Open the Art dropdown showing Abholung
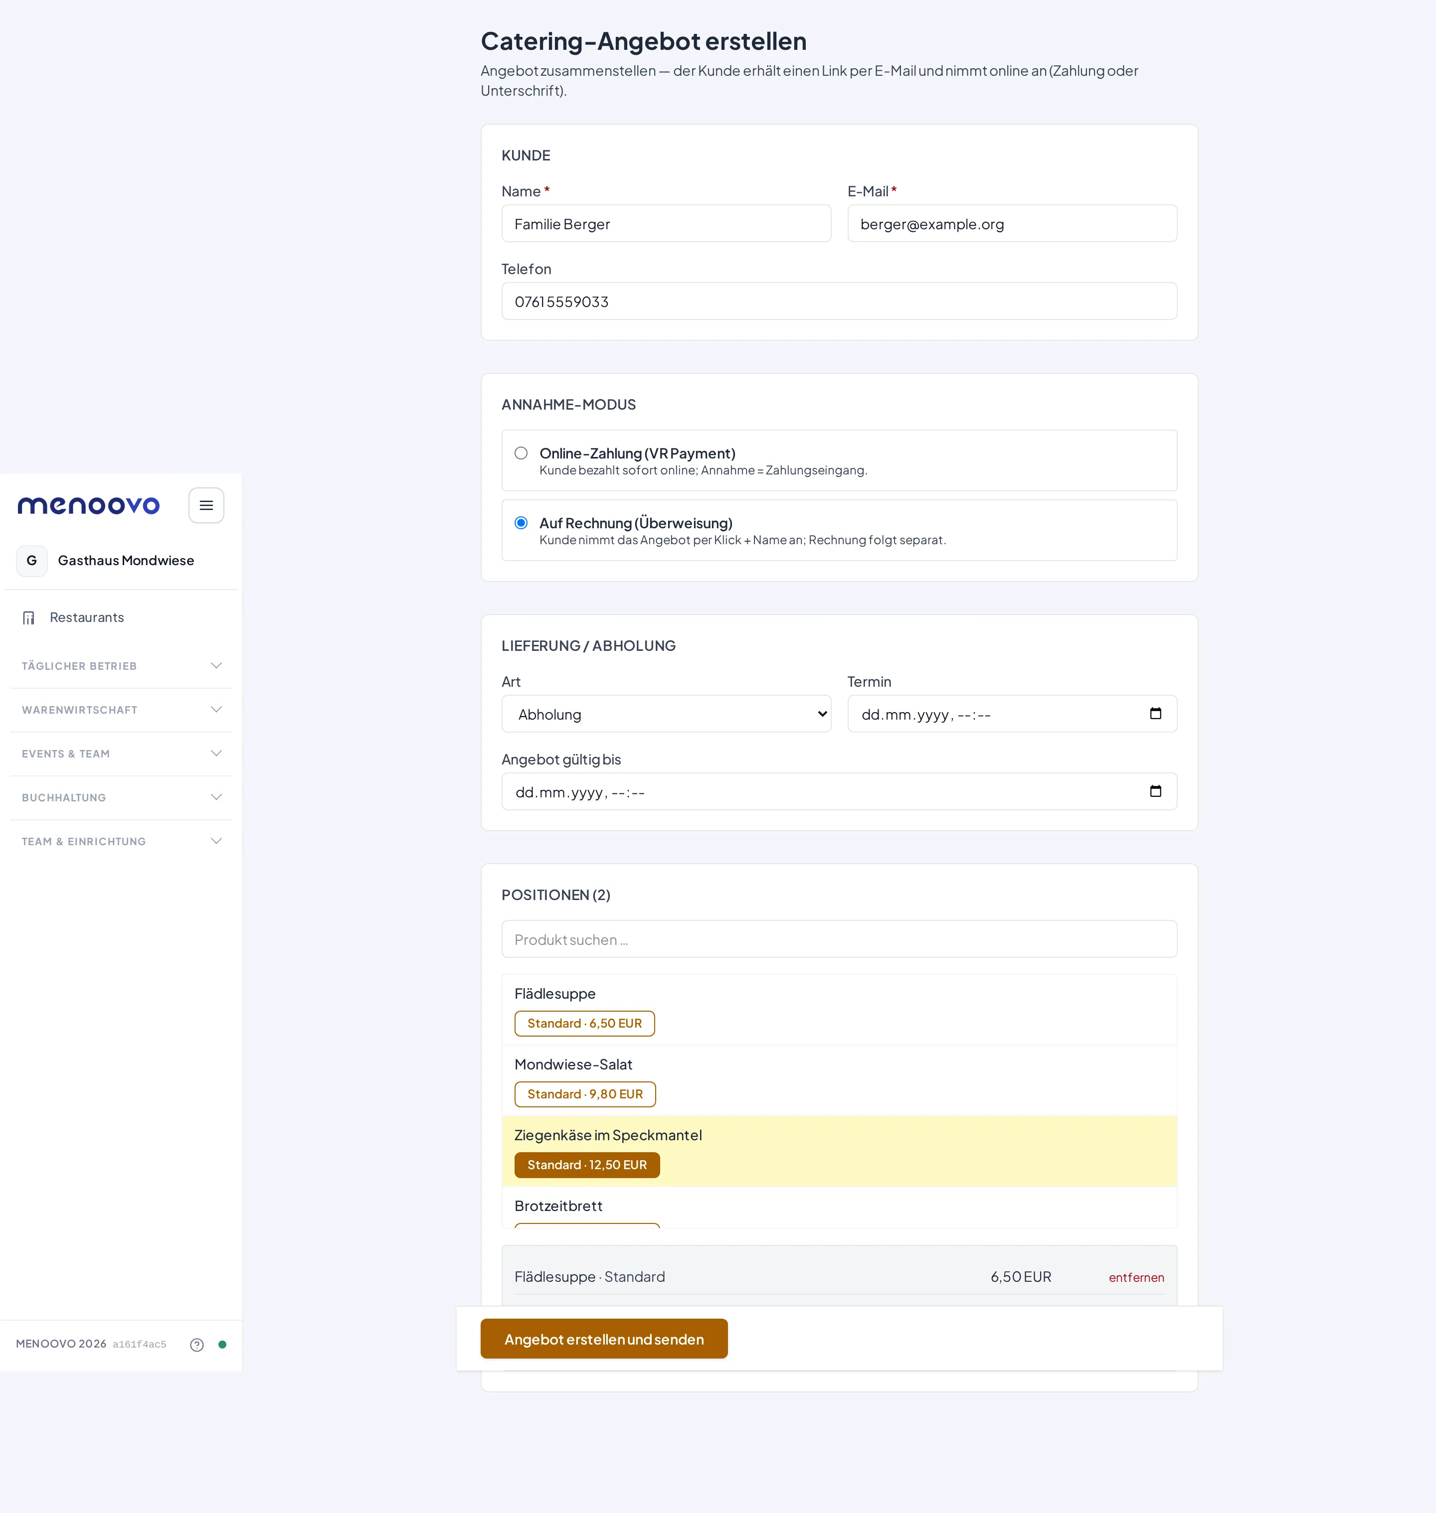Screen dimensions: 1436x1513 666,714
